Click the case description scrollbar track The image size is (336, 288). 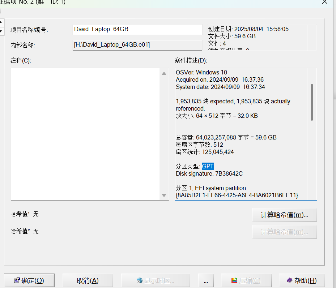pos(312,159)
